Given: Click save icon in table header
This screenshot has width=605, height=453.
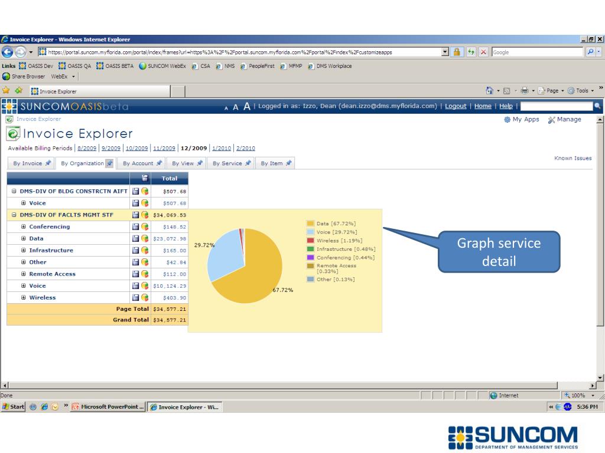Looking at the screenshot, I should 145,178.
